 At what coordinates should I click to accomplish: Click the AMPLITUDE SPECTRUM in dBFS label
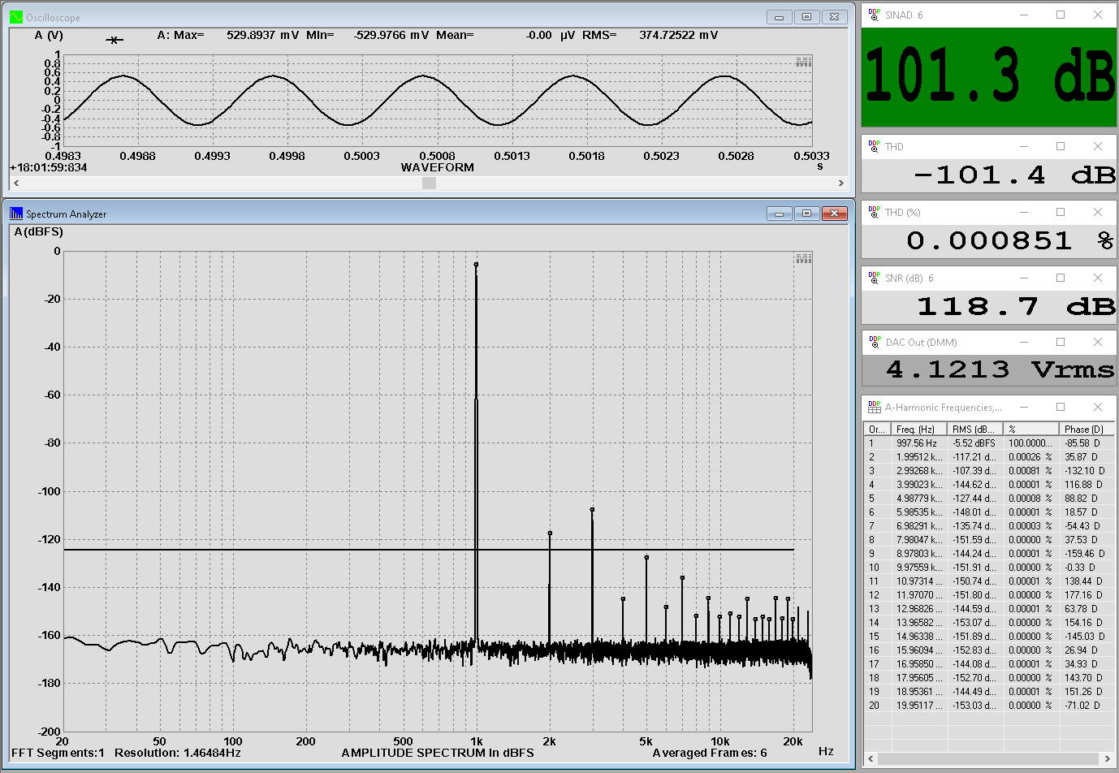(x=438, y=753)
